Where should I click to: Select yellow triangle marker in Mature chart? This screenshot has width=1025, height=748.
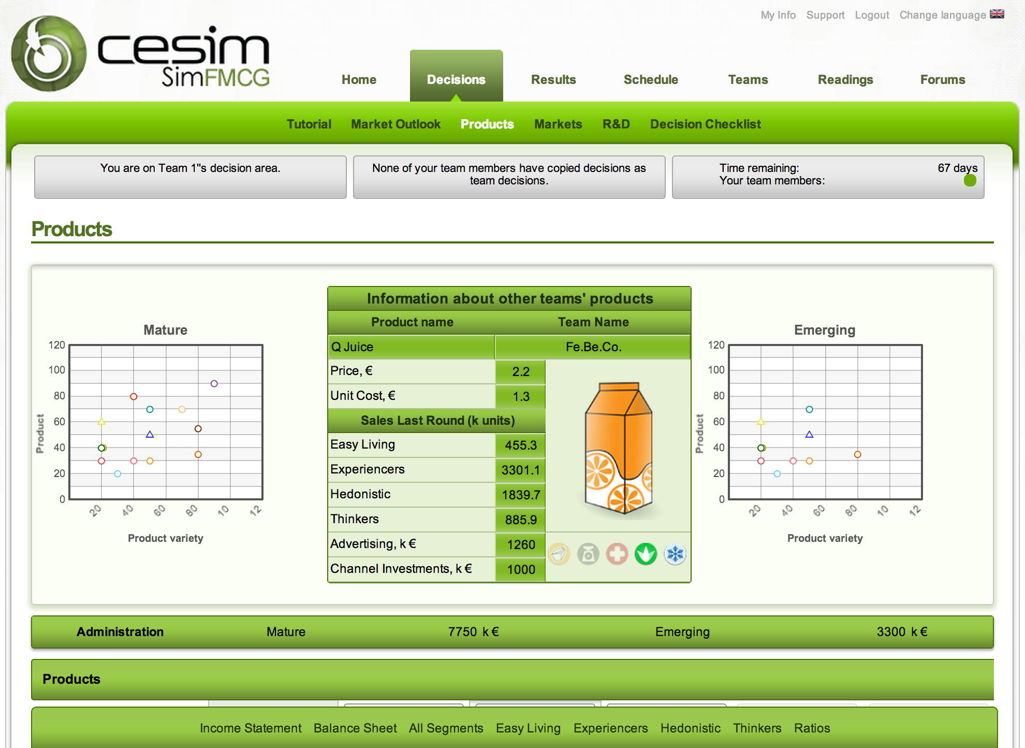point(101,422)
